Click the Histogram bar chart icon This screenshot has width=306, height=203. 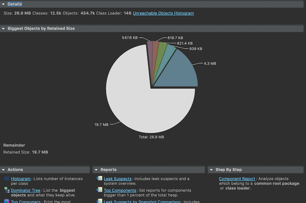tap(7, 179)
